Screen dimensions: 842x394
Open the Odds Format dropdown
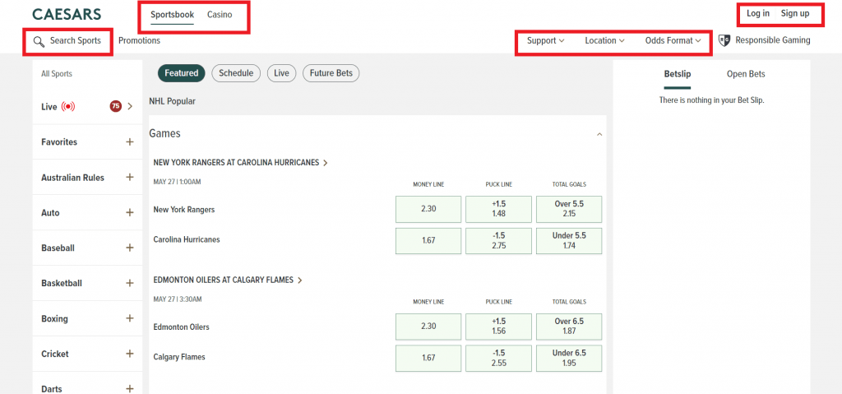click(x=673, y=40)
